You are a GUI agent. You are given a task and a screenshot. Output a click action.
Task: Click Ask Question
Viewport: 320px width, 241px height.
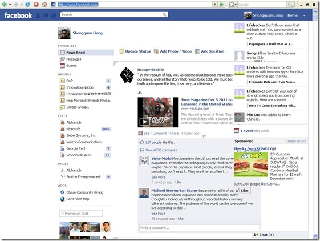click(x=213, y=51)
